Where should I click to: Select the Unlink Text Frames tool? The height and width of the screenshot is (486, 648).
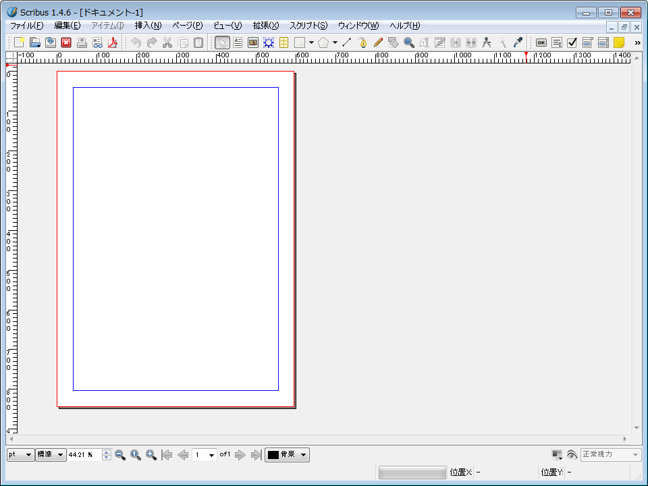click(x=471, y=43)
